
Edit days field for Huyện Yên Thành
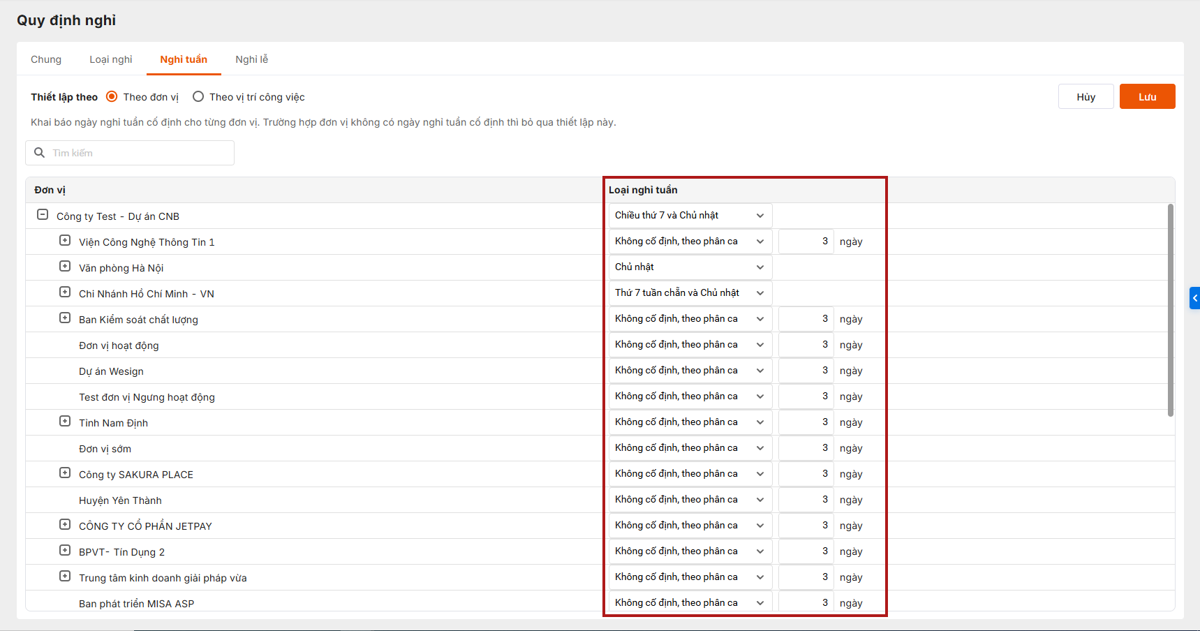point(806,500)
